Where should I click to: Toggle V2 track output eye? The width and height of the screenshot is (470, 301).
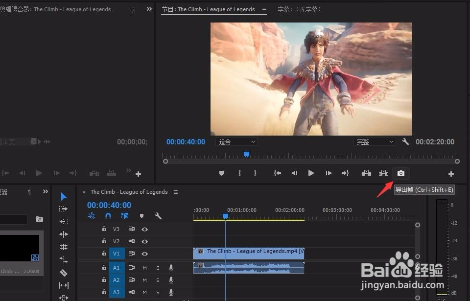[x=144, y=242]
